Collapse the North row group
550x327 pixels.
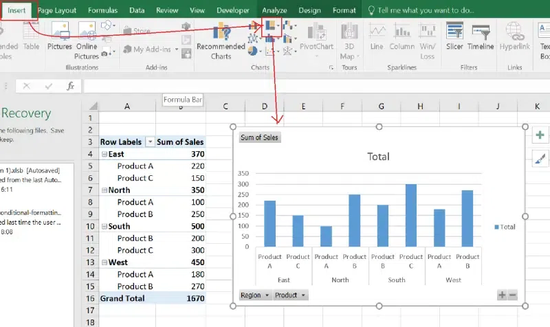pyautogui.click(x=104, y=190)
